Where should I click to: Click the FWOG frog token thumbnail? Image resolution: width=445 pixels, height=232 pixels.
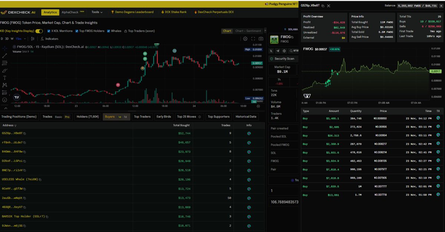pos(274,40)
